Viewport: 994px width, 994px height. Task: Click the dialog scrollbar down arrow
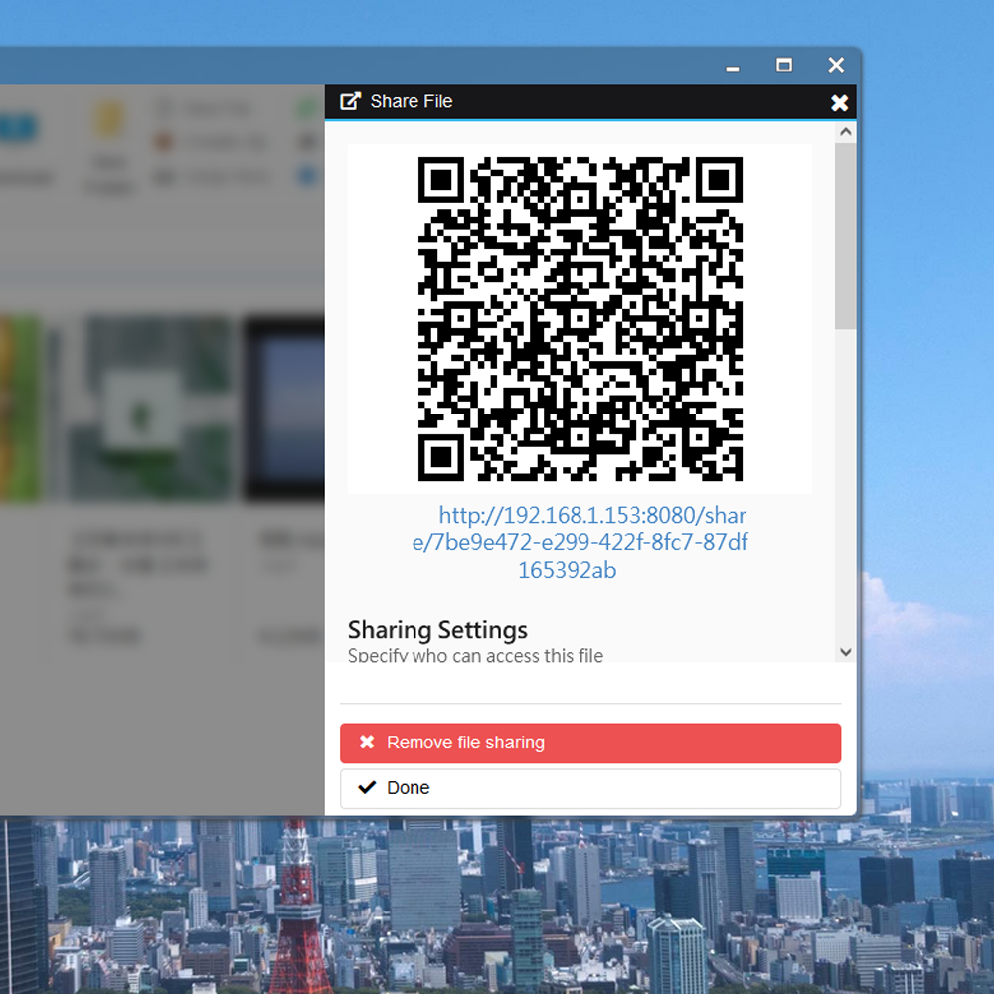(845, 652)
